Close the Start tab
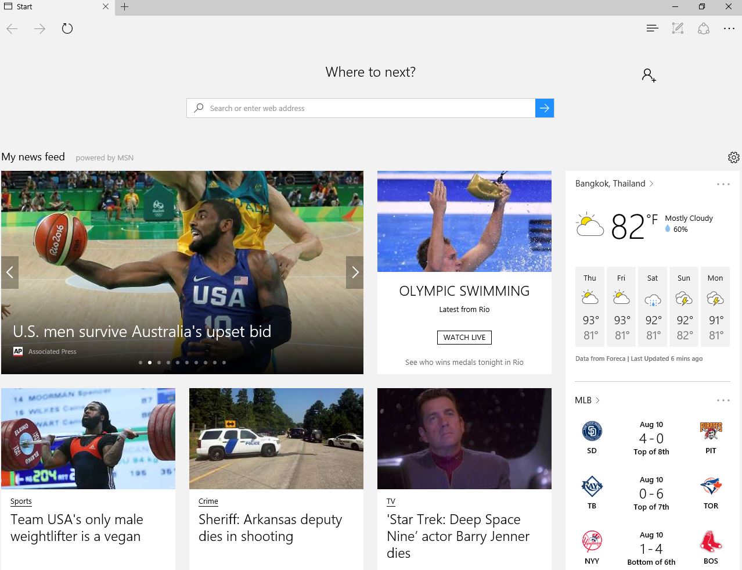Viewport: 742px width, 570px height. click(x=106, y=7)
